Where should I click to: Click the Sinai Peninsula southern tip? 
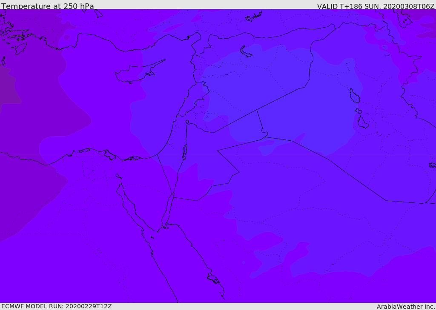158,230
